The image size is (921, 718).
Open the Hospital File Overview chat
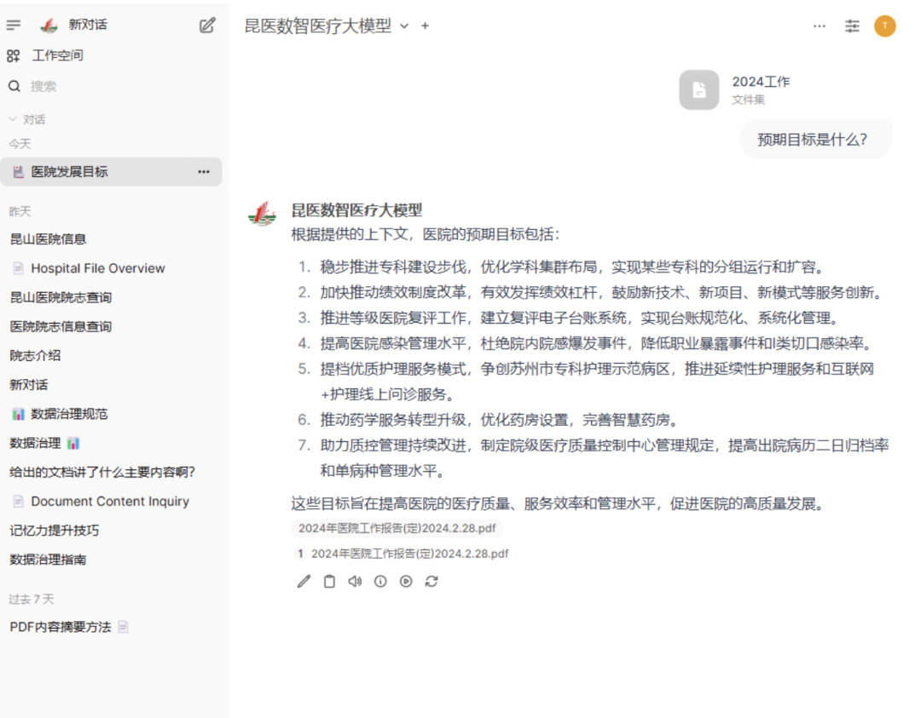[112, 268]
